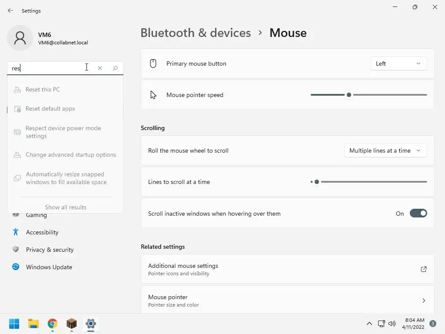
Task: Open Additional mouse settings external link
Action: point(424,269)
